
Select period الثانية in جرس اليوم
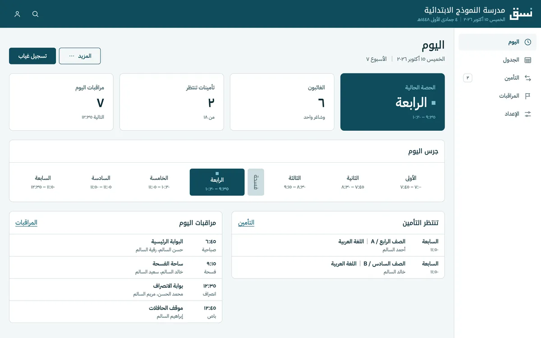(x=353, y=182)
